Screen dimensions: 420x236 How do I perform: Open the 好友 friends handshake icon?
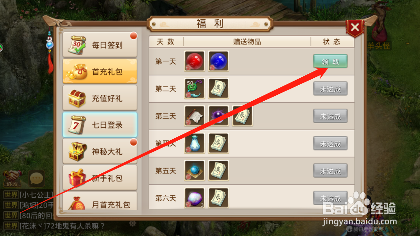[x=12, y=179]
